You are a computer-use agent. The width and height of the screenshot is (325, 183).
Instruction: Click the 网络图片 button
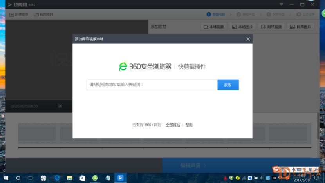[x=301, y=27]
